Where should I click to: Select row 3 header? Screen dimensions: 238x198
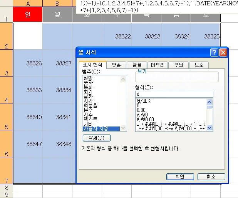[x=7, y=63]
